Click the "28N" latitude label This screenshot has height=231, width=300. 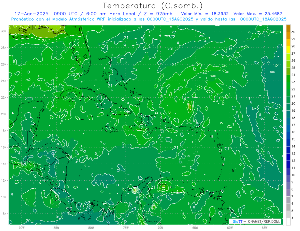pos(3,48)
